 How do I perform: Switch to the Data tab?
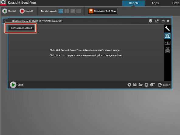click(x=176, y=3)
